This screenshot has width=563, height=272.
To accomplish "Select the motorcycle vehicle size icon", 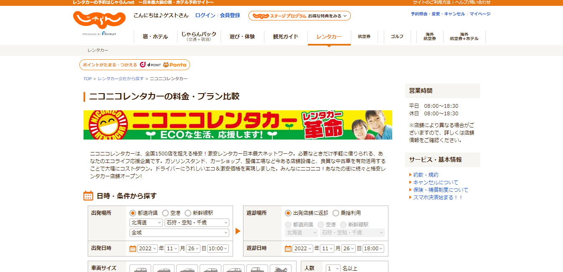I will tap(280, 269).
